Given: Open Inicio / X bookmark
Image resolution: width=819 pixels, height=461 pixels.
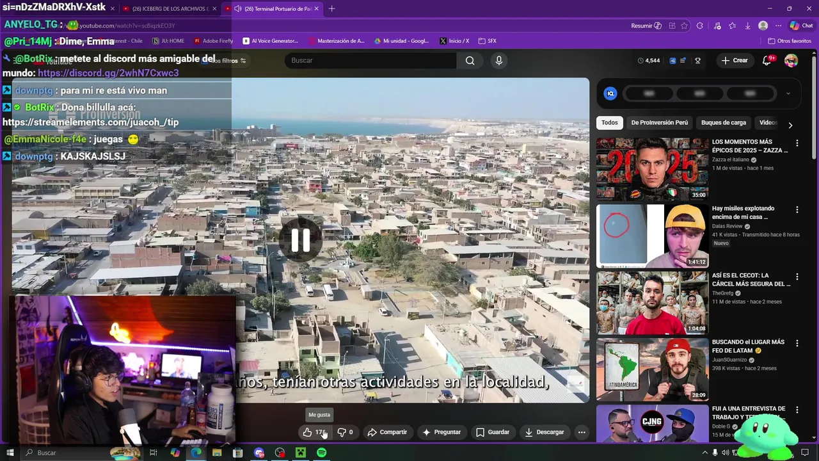Looking at the screenshot, I should (454, 41).
